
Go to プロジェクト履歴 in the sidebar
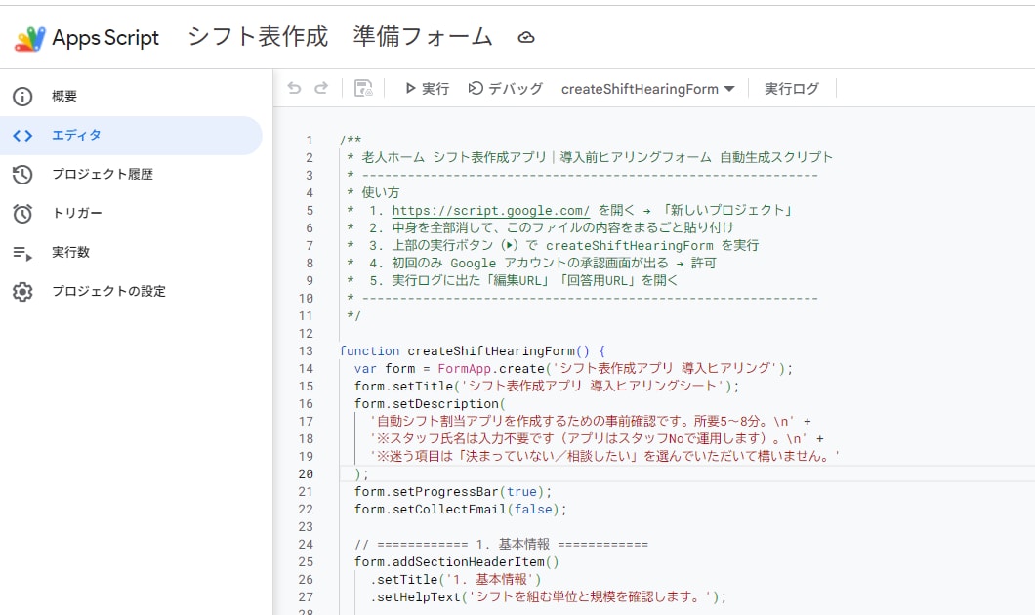(103, 174)
